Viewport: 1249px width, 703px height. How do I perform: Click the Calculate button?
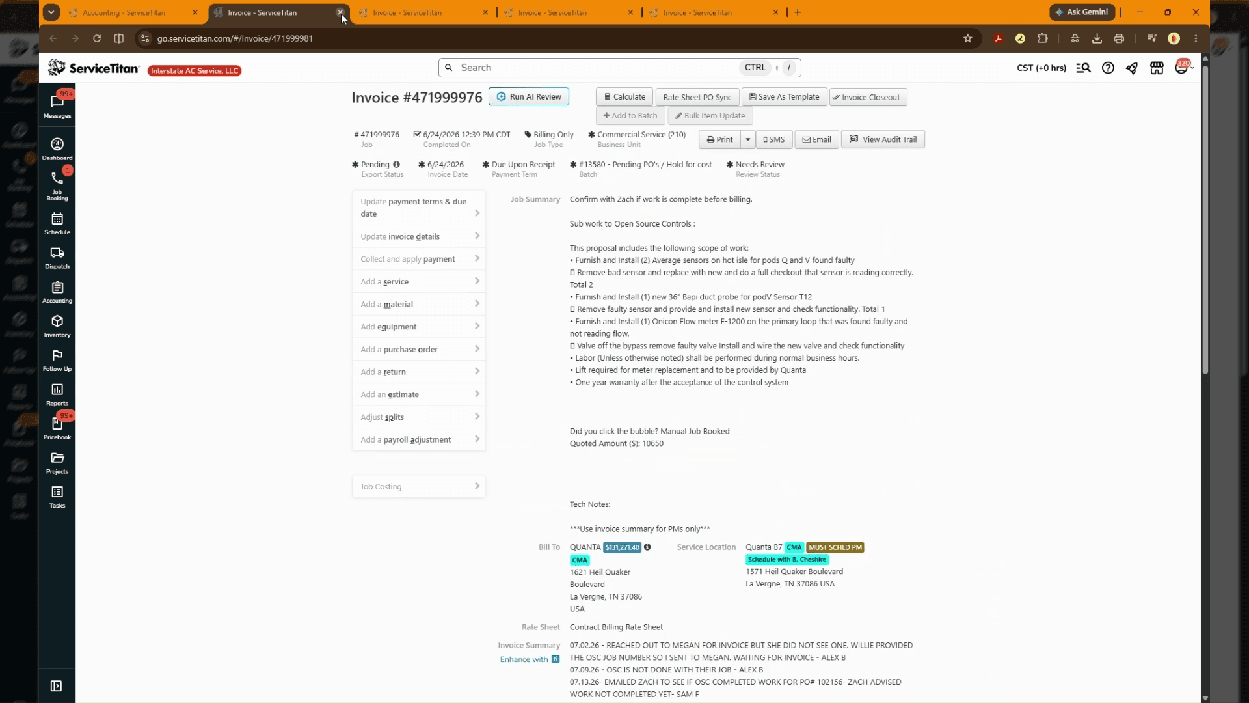[624, 97]
